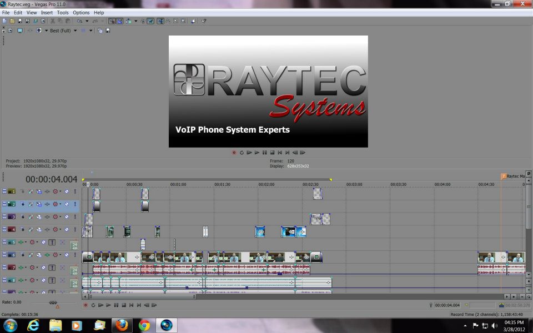
Task: Mute audio track 8
Action: click(x=43, y=280)
